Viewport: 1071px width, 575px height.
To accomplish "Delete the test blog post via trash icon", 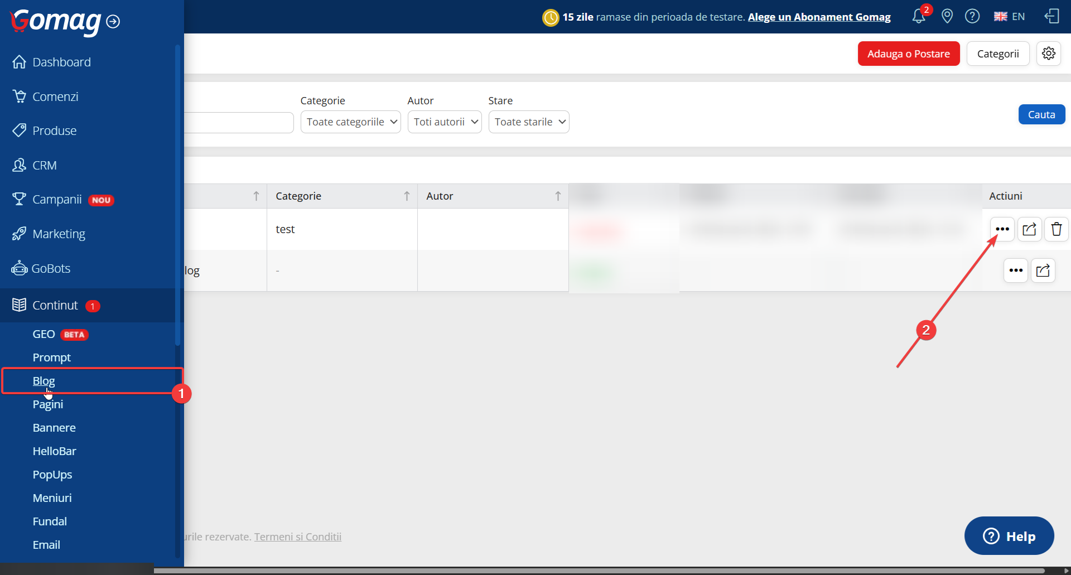I will click(x=1056, y=229).
